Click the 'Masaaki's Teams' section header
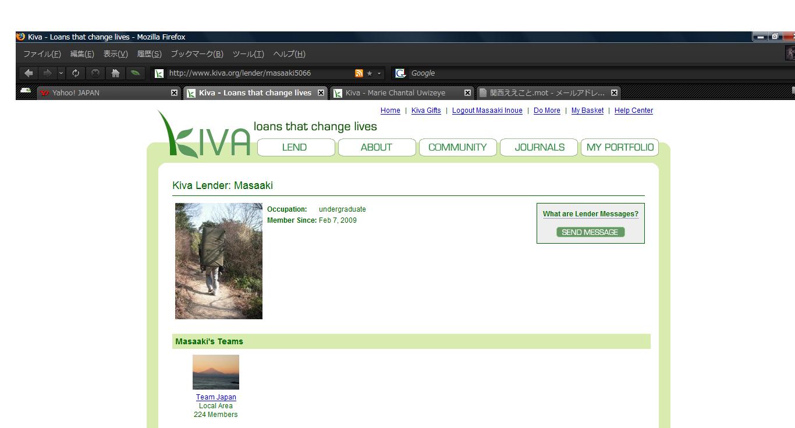 pos(411,341)
